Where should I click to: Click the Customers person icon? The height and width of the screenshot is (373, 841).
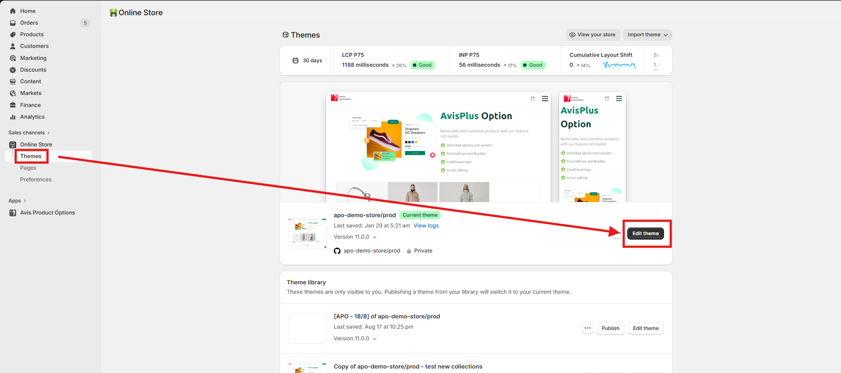tap(13, 46)
